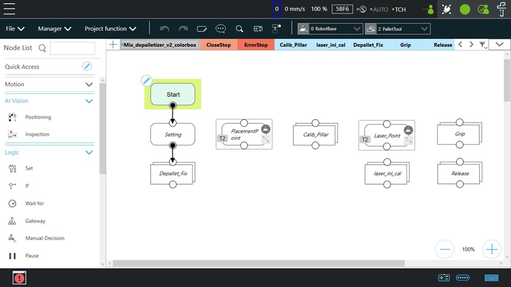Move tab strip to previous tabs
The height and width of the screenshot is (287, 511).
460,45
